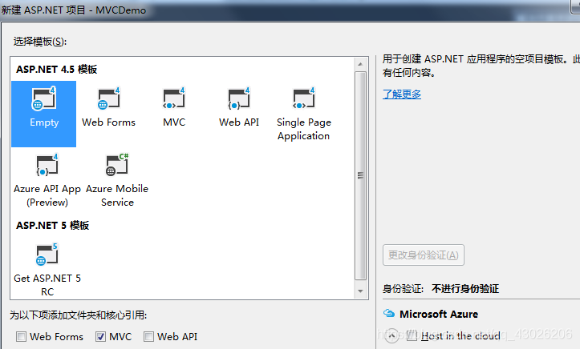This screenshot has height=349, width=580.
Task: Toggle the Host in the cloud checkbox
Action: (x=412, y=335)
